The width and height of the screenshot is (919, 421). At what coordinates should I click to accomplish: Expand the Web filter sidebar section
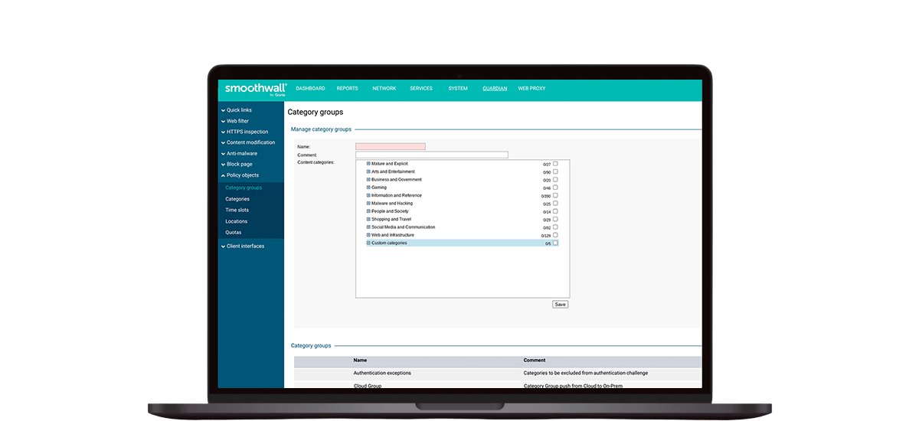pyautogui.click(x=235, y=121)
